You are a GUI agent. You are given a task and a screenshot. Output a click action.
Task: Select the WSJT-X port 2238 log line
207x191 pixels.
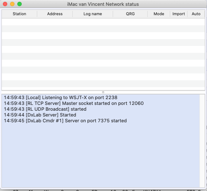[x=61, y=98]
